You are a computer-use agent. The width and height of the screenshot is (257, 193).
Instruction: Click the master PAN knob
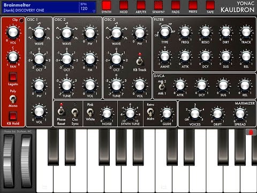13,57
